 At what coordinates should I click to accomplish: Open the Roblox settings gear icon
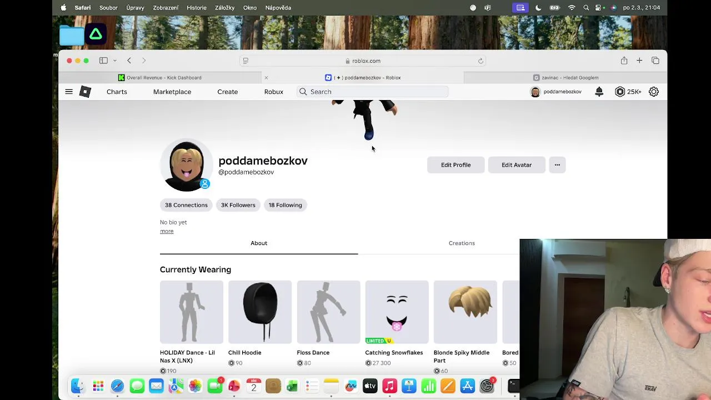[654, 92]
